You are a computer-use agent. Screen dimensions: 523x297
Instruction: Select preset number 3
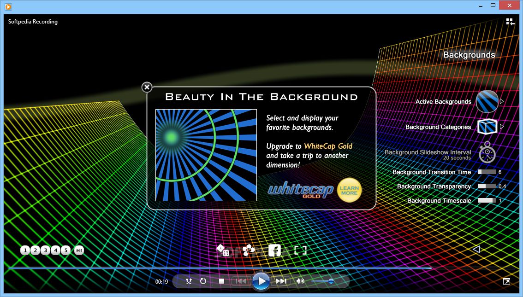[x=46, y=250]
